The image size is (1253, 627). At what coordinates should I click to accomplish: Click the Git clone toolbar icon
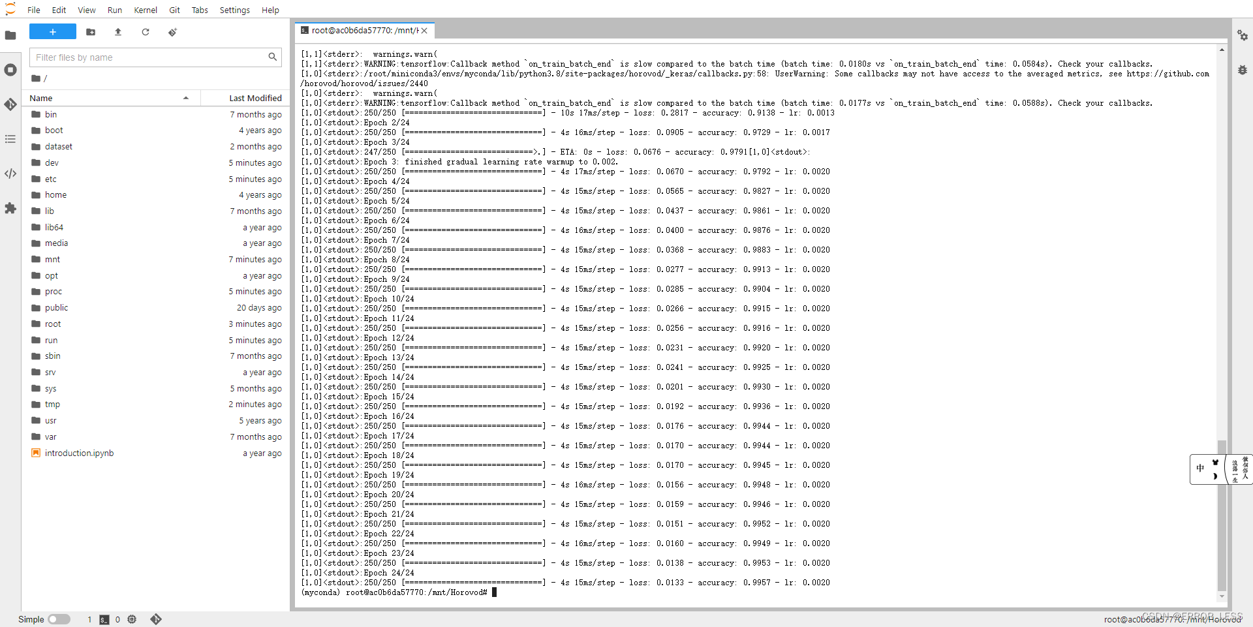(172, 32)
